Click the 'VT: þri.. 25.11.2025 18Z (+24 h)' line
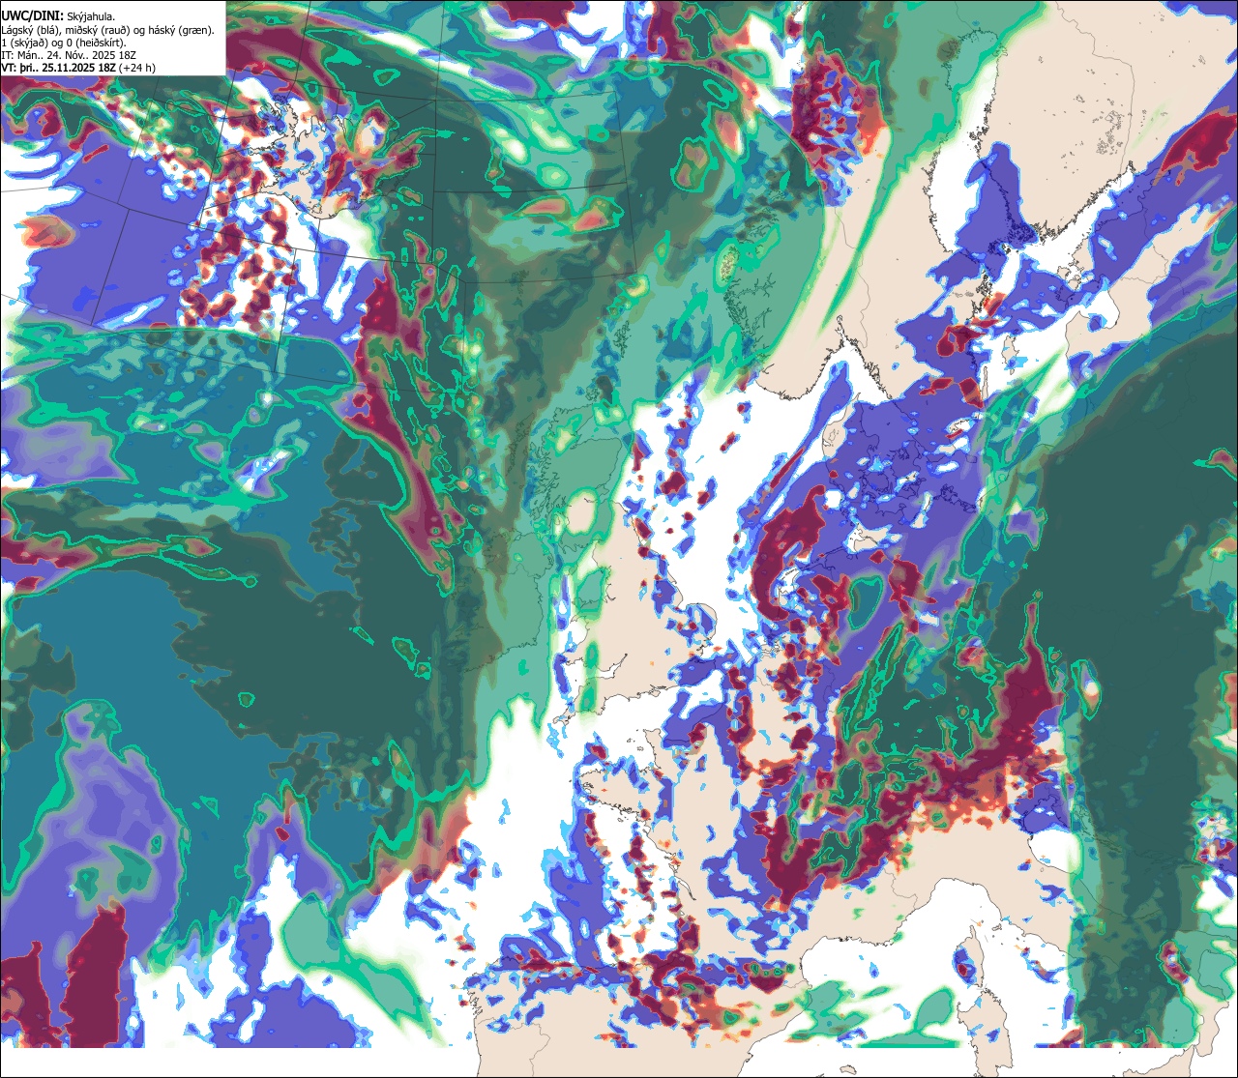Viewport: 1238px width, 1078px height. coord(78,68)
